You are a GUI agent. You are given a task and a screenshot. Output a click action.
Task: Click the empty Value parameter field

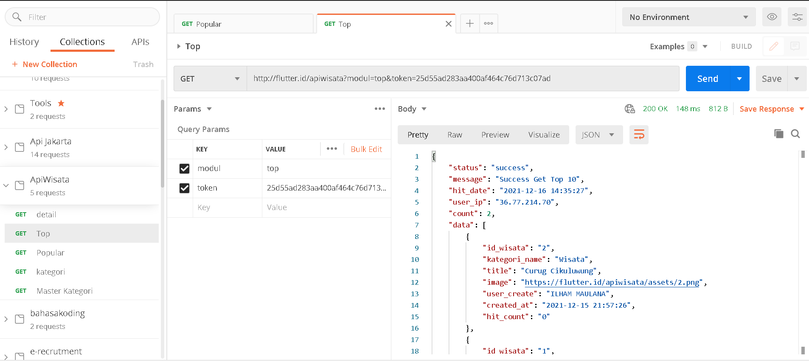[326, 208]
